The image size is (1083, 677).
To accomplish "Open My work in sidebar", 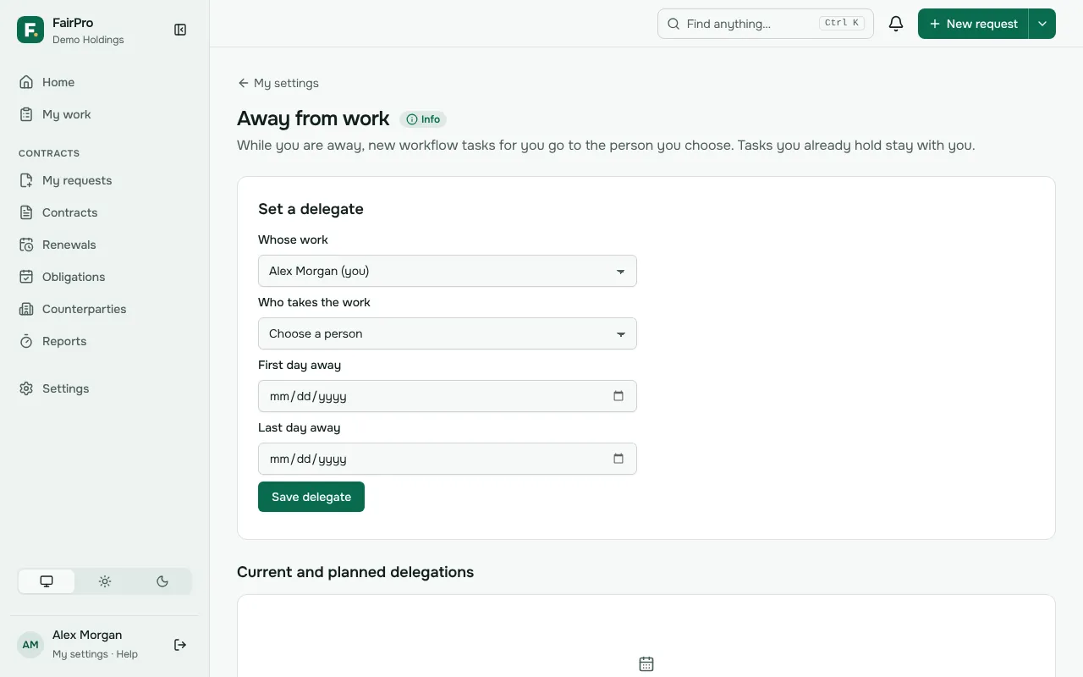I will click(x=105, y=114).
